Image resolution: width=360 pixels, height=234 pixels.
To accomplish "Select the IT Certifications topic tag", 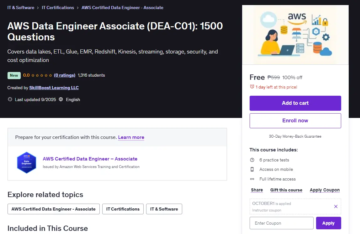I will pos(123,209).
